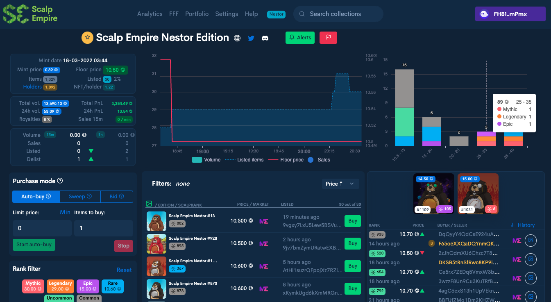
Task: Click the red flag report button
Action: [328, 38]
